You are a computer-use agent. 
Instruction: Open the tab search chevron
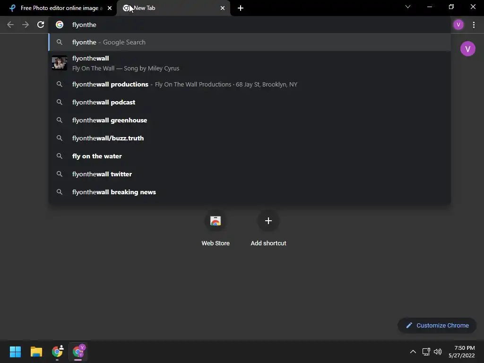coord(408,7)
